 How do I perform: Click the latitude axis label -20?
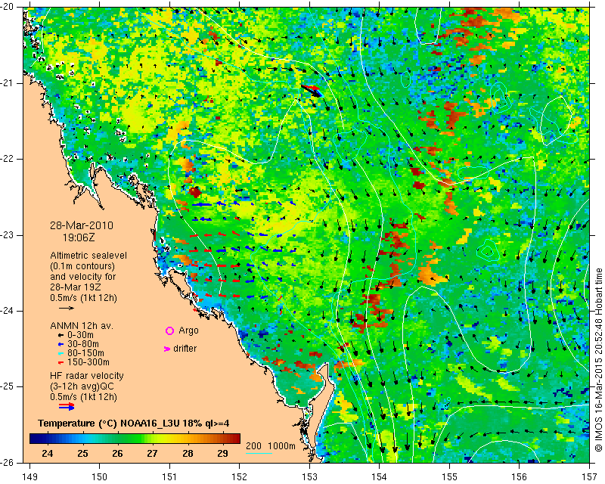8,7
